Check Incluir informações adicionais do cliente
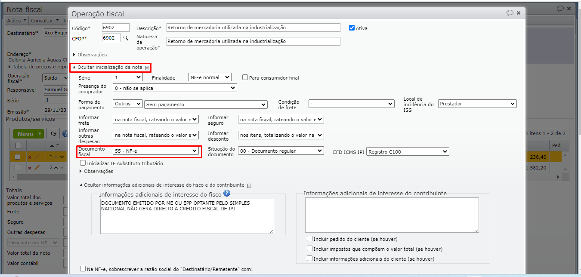 point(309,259)
